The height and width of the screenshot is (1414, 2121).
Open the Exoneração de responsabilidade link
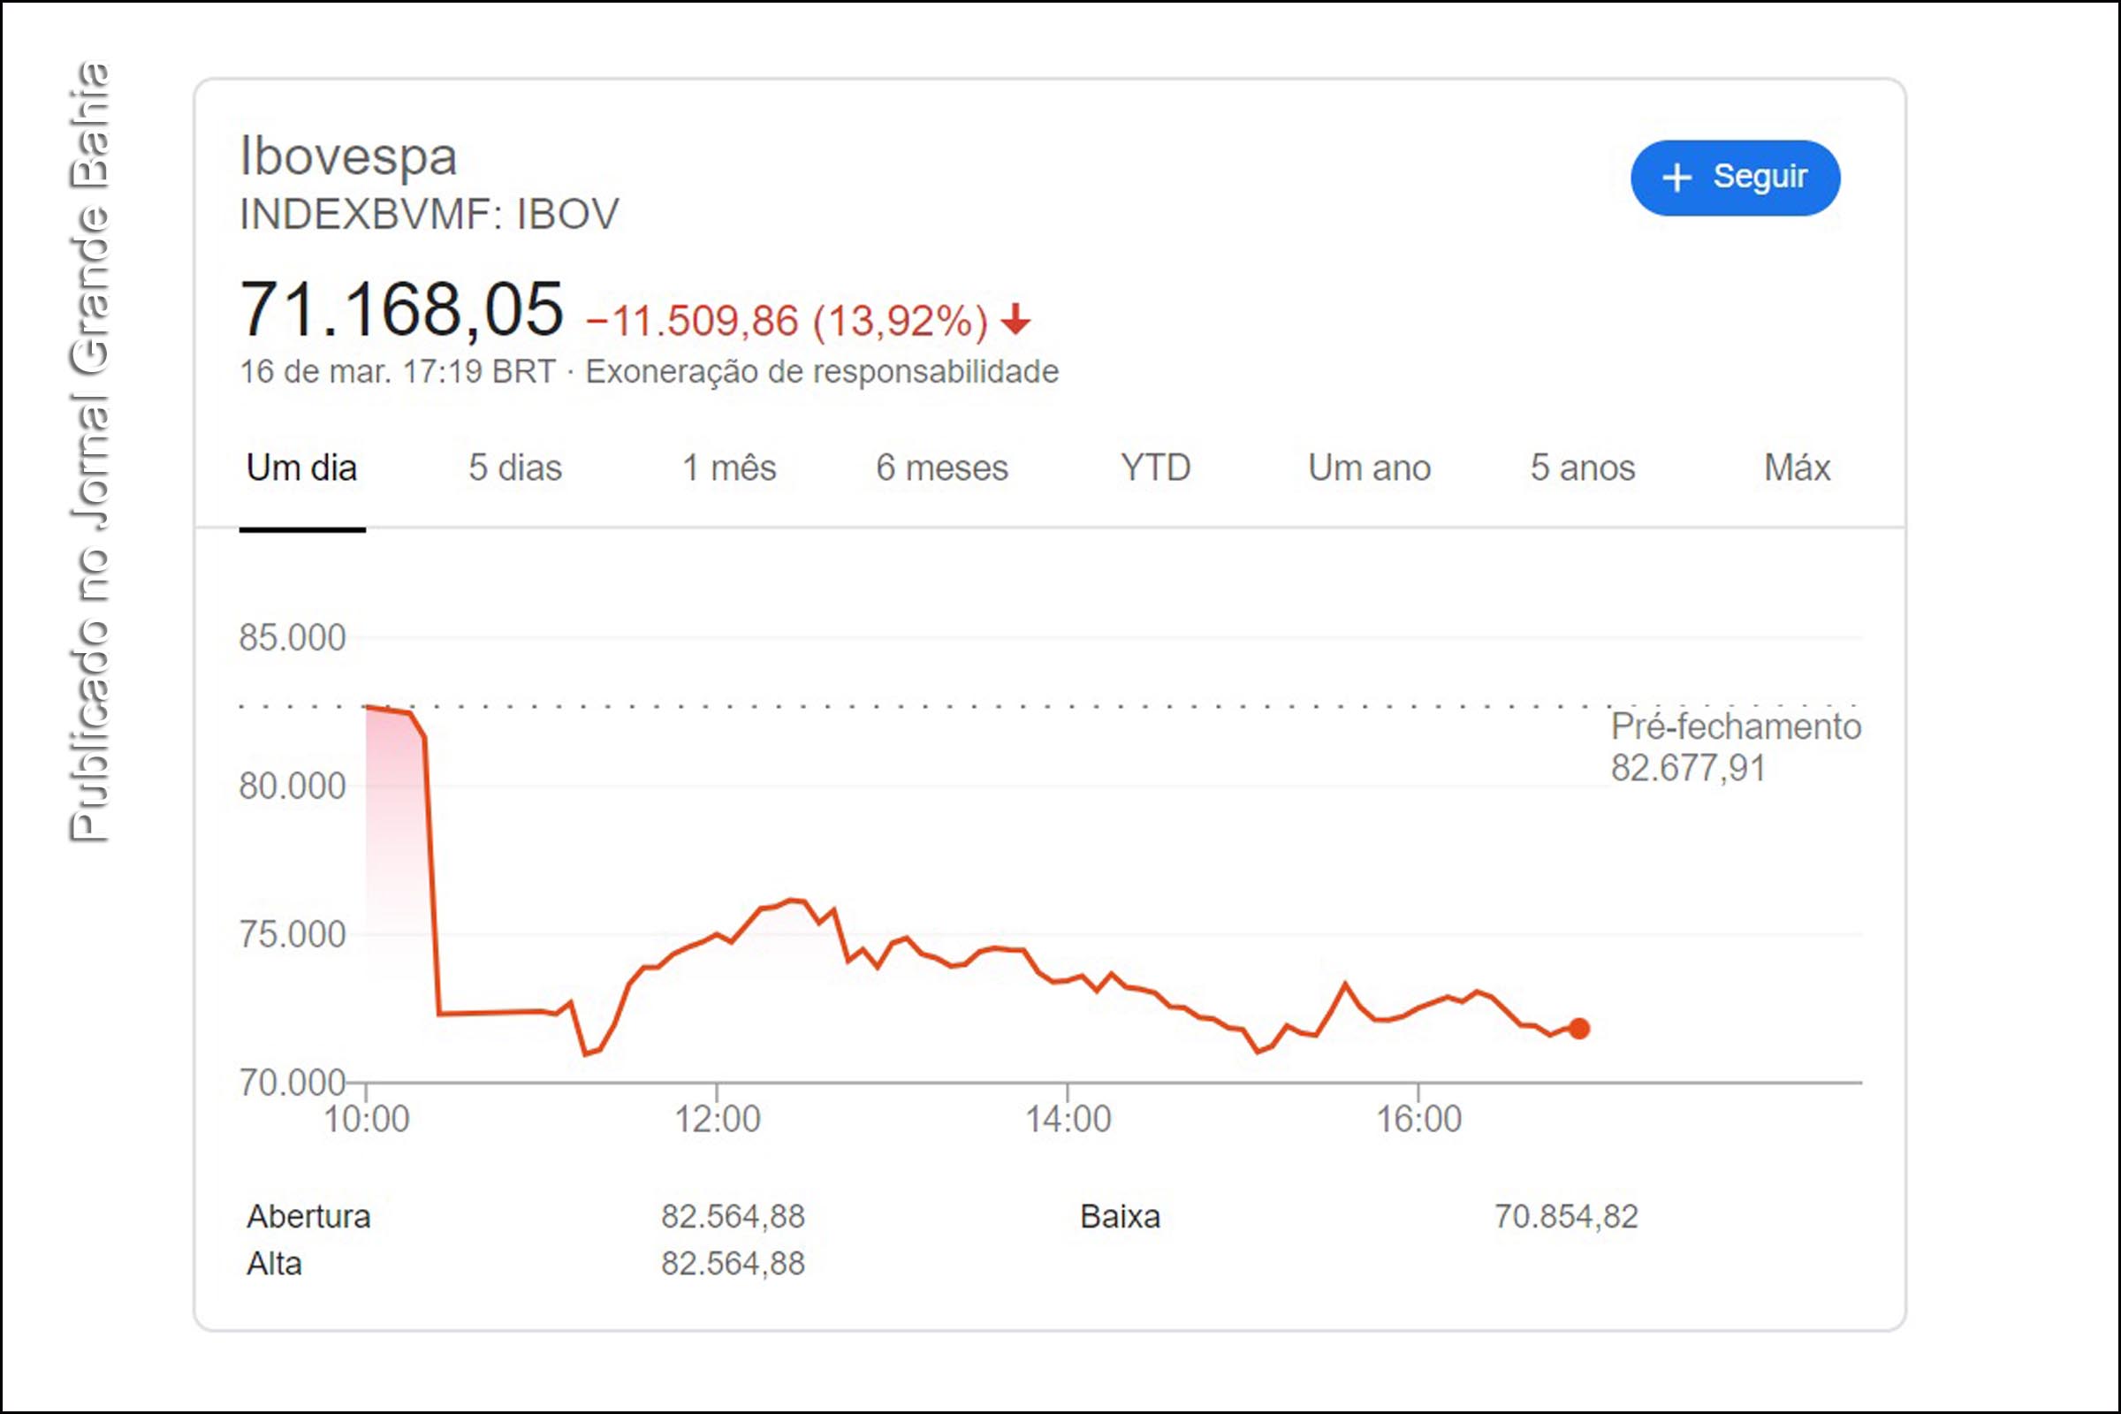824,370
